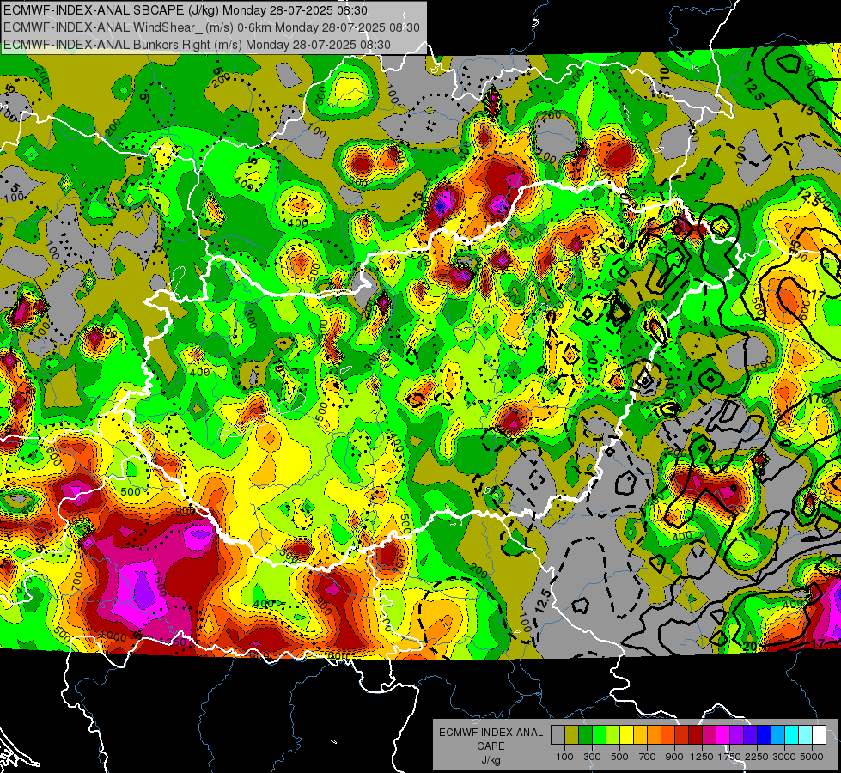This screenshot has height=773, width=841.
Task: Click the legend label 2250
Action: [757, 757]
